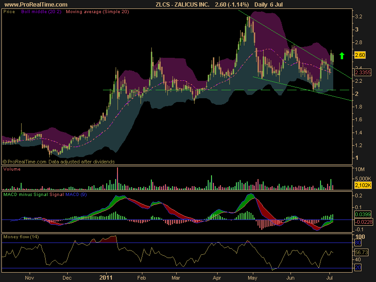
Task: Click the 5,000K volume axis label
Action: click(363, 179)
